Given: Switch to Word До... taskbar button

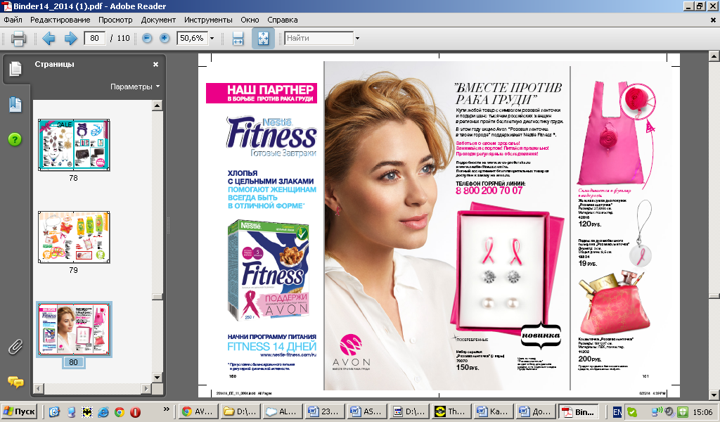Looking at the screenshot, I should click(x=536, y=411).
